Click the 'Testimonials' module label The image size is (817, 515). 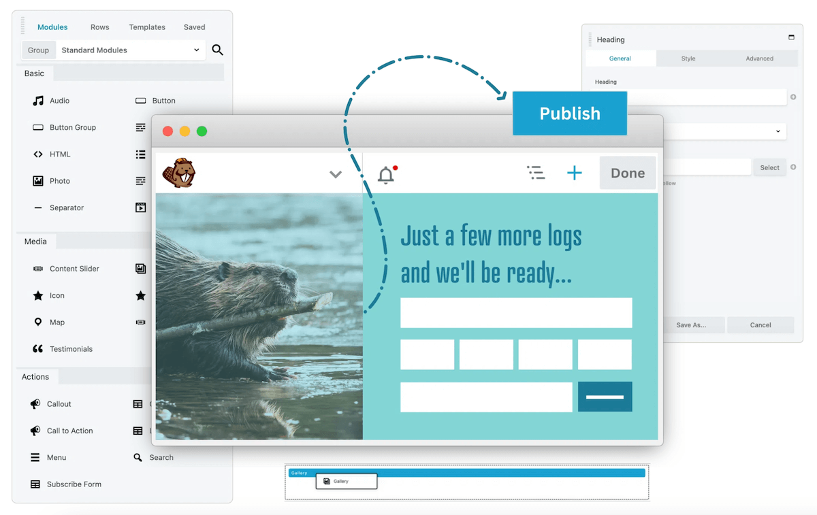click(71, 349)
